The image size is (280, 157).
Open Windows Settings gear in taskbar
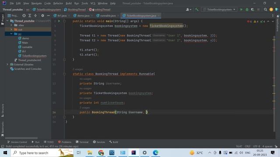(x=145, y=153)
